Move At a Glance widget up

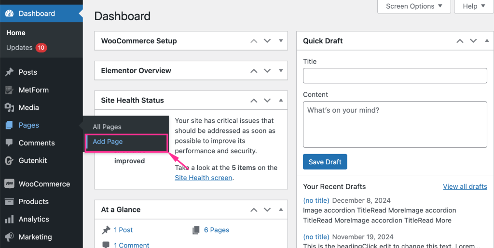tap(254, 209)
